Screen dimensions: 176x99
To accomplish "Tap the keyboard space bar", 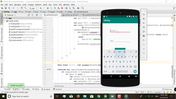I will coord(122,71).
